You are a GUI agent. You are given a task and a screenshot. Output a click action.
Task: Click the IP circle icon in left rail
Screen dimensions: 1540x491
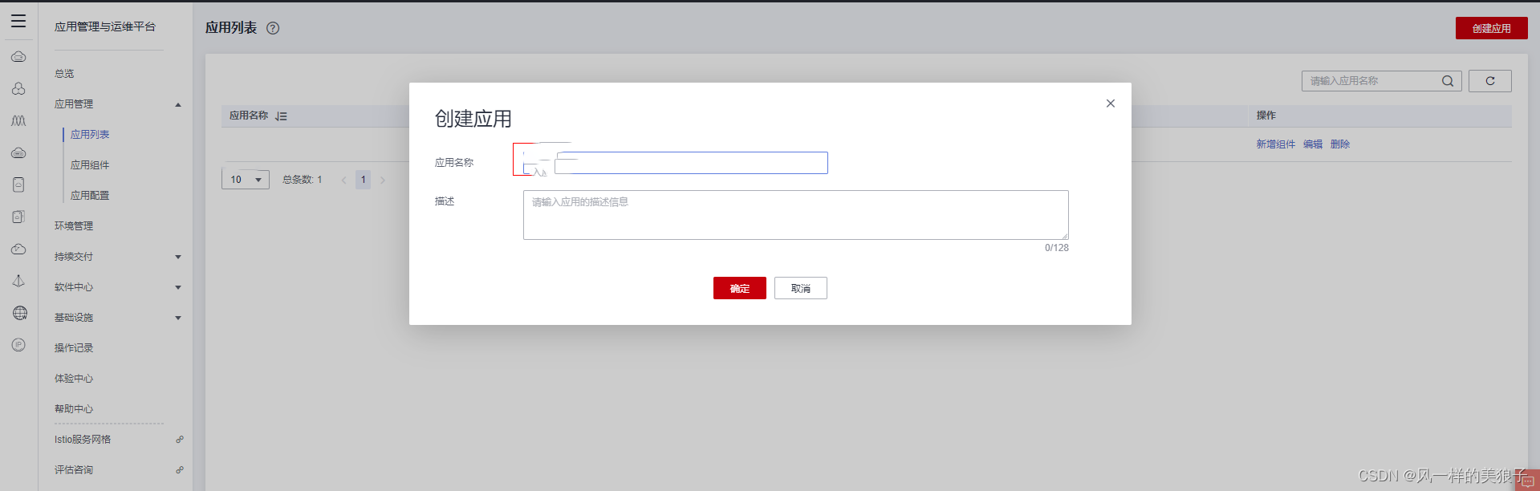(x=18, y=345)
